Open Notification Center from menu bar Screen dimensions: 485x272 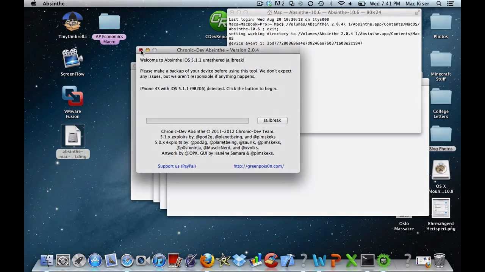[450, 3]
